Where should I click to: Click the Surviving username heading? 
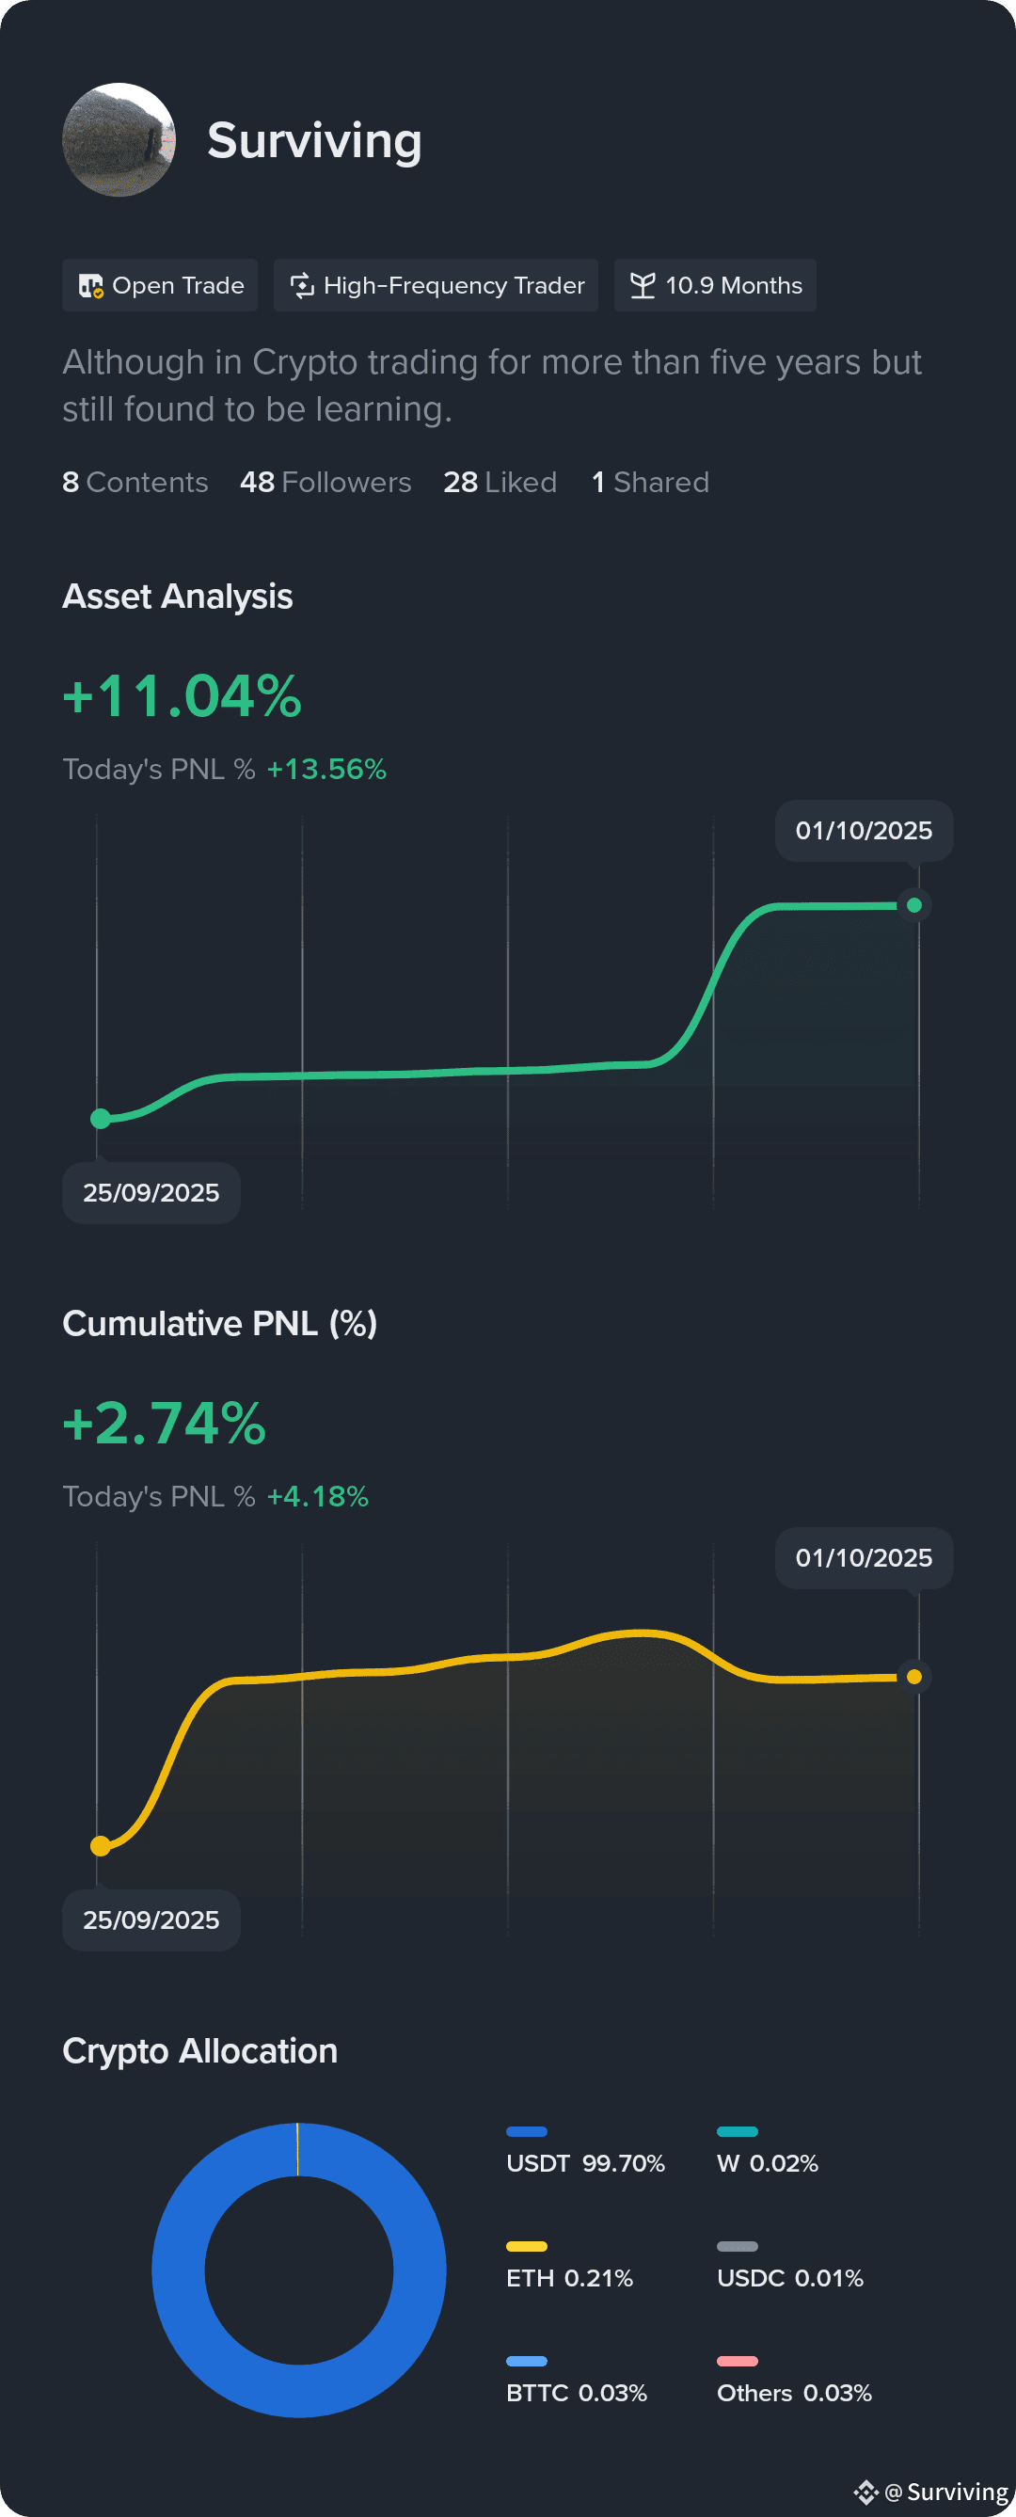314,141
